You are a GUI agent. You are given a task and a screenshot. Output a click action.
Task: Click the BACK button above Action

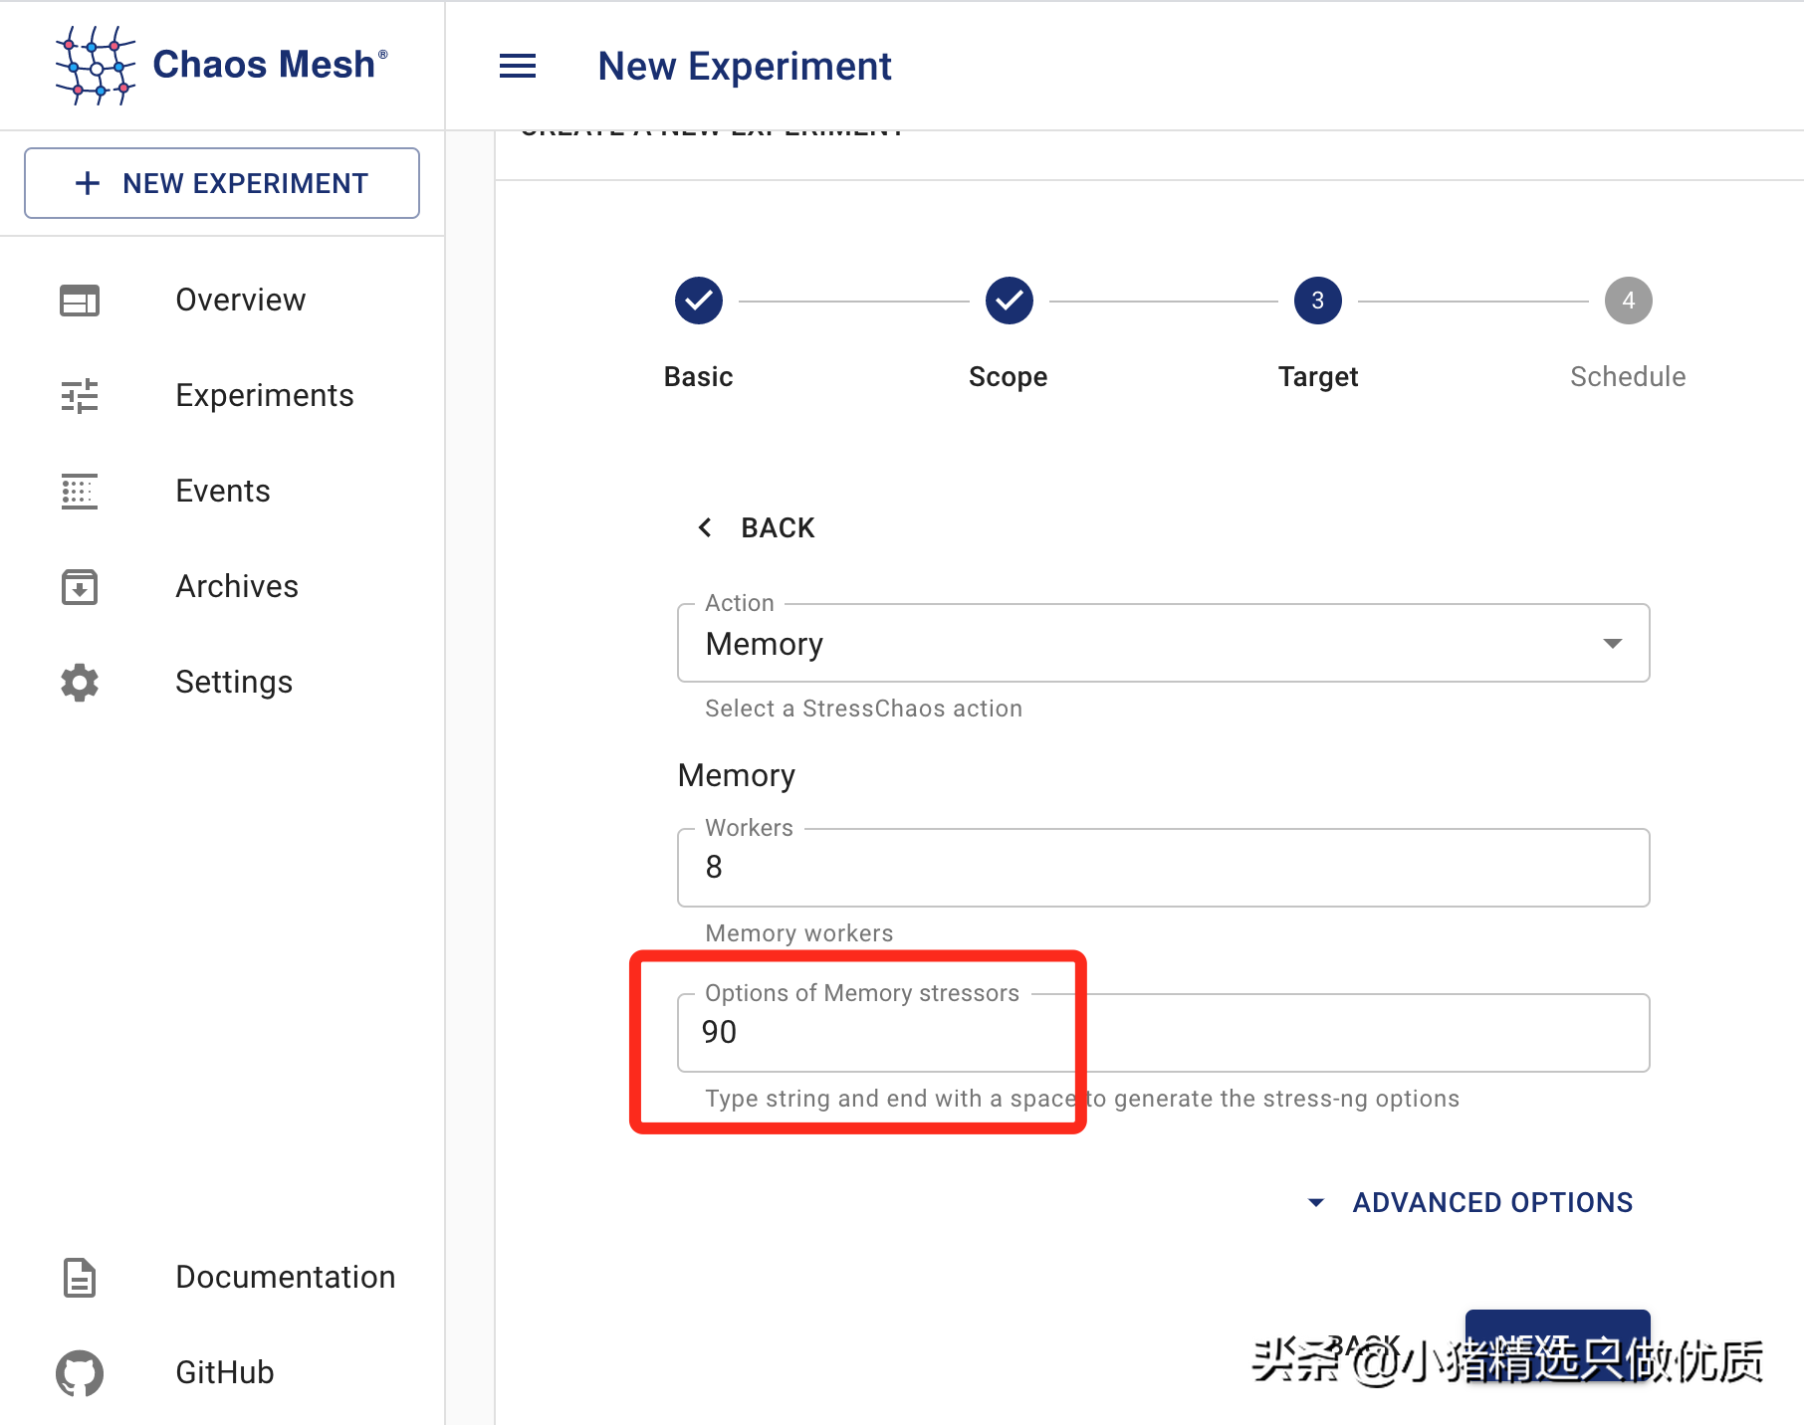point(757,527)
